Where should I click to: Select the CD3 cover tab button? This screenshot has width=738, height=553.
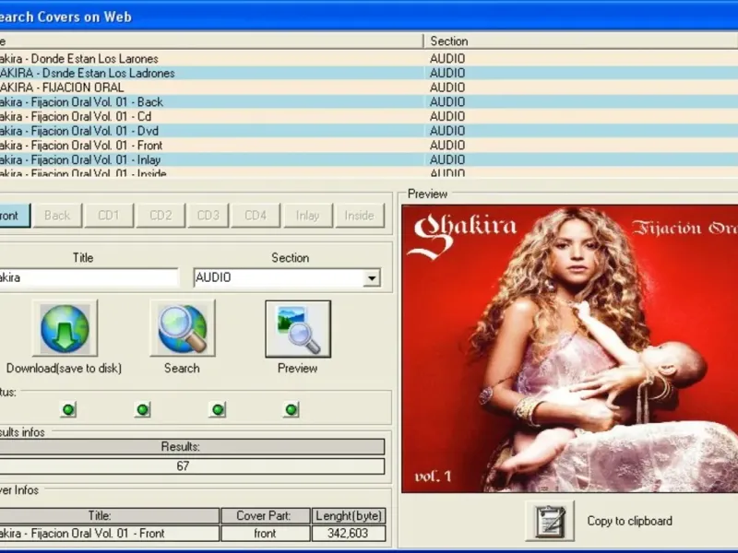tap(208, 216)
